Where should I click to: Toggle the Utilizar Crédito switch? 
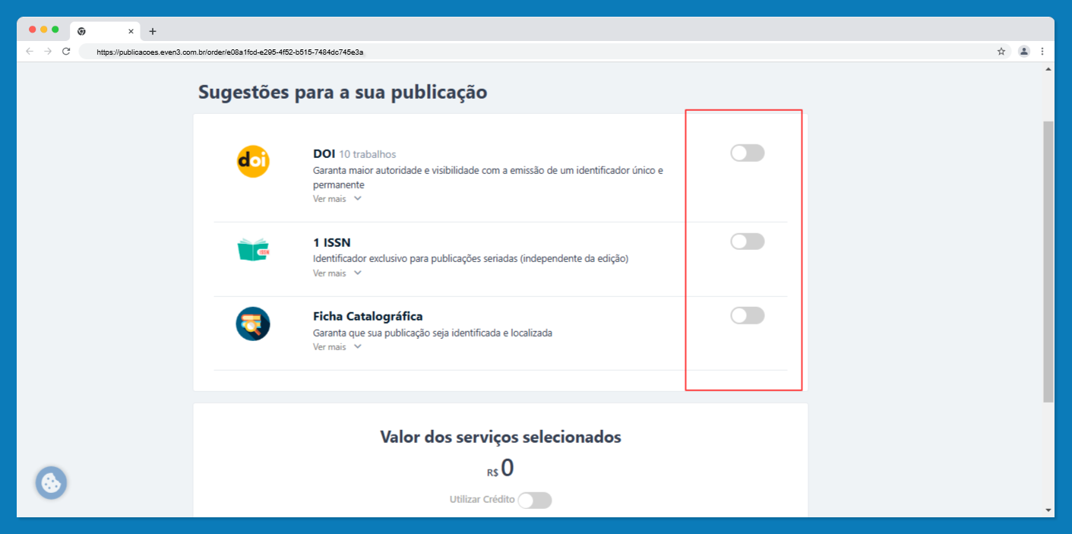click(x=535, y=500)
